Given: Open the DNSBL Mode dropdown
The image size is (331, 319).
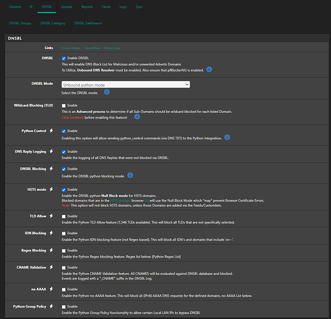Looking at the screenshot, I should [x=126, y=85].
